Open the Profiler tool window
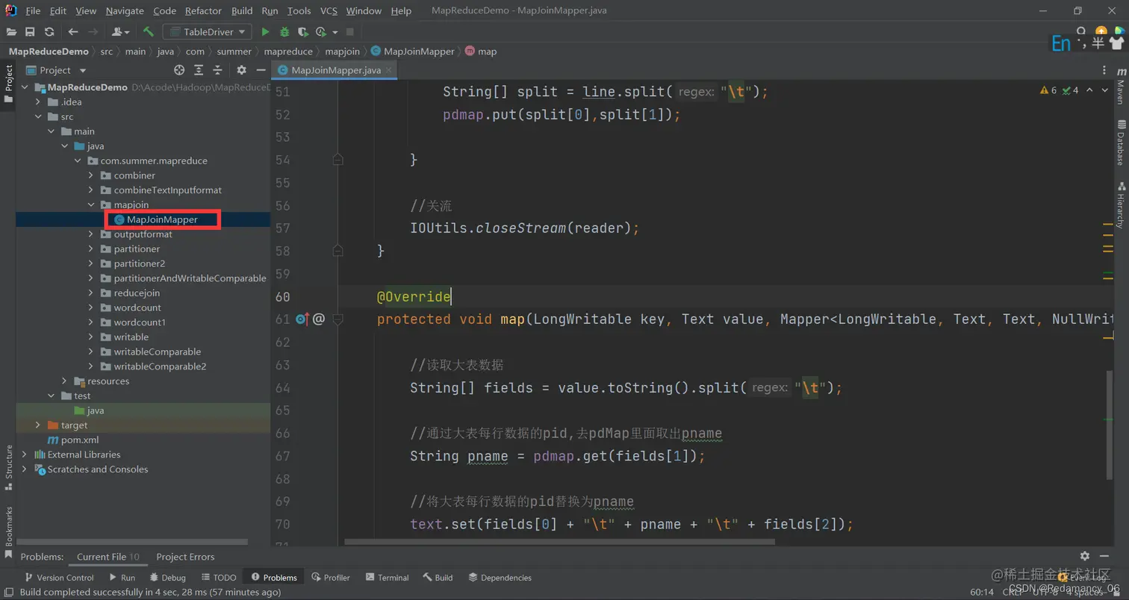Viewport: 1129px width, 600px height. [x=332, y=578]
